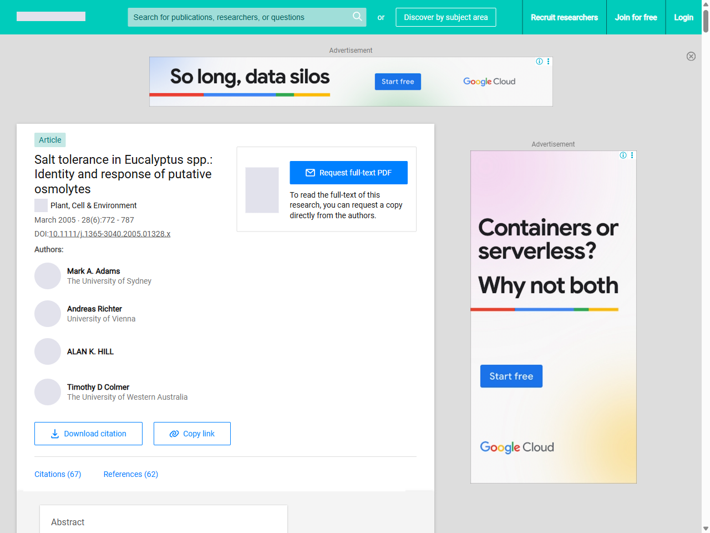Click the top banner ad info icon
Image resolution: width=710 pixels, height=533 pixels.
539,62
